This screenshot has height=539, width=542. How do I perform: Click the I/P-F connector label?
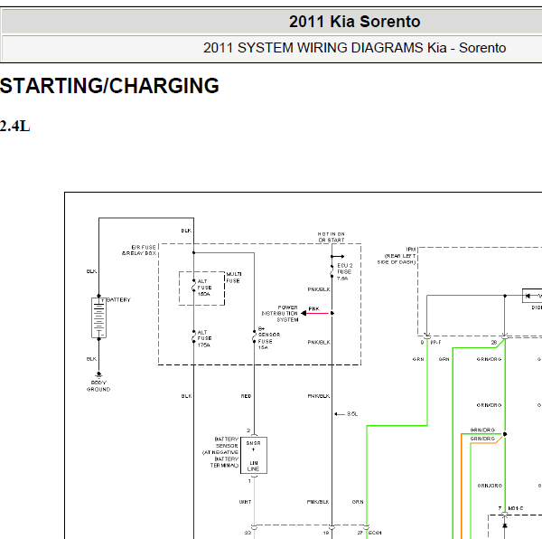436,342
